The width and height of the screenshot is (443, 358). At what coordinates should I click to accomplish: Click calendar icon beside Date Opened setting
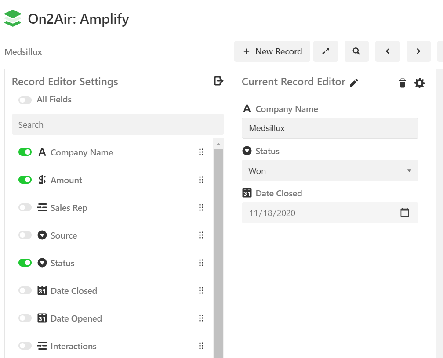click(x=42, y=318)
